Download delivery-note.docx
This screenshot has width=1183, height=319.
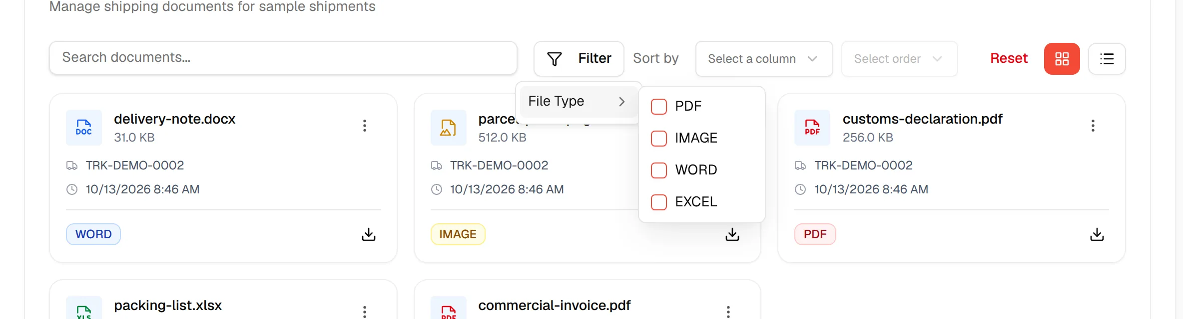(x=369, y=234)
